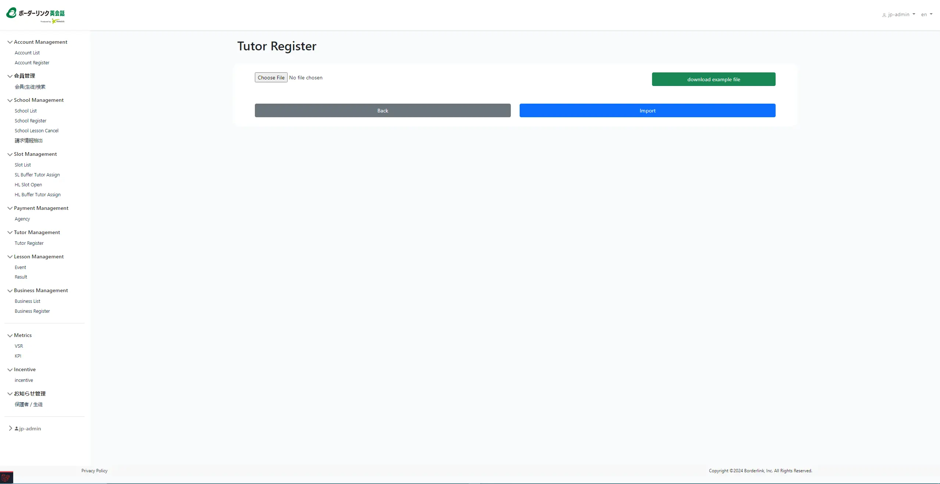Click the user icon beside jp-admin in the header
Viewport: 940px width, 484px height.
point(884,15)
